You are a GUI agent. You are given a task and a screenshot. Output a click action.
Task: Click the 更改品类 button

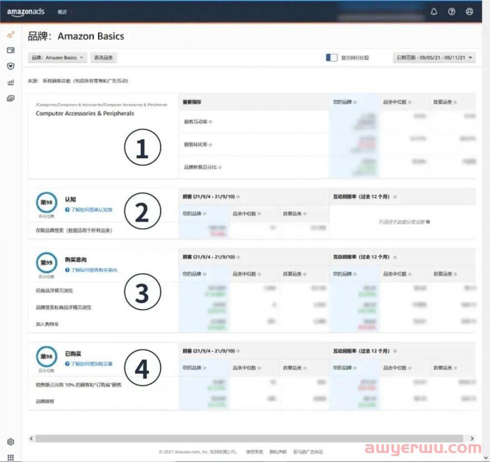103,58
